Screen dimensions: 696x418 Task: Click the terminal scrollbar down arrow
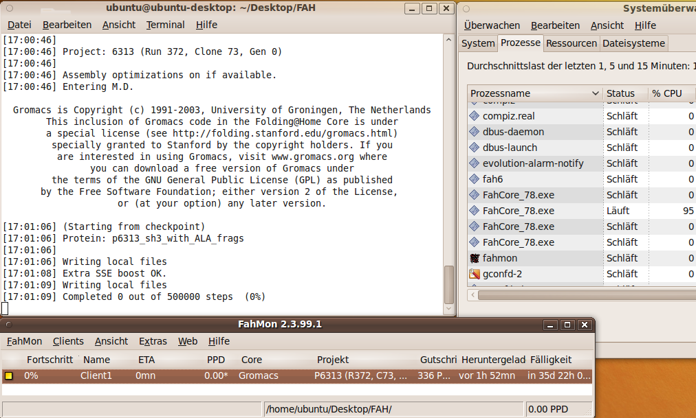pos(449,309)
